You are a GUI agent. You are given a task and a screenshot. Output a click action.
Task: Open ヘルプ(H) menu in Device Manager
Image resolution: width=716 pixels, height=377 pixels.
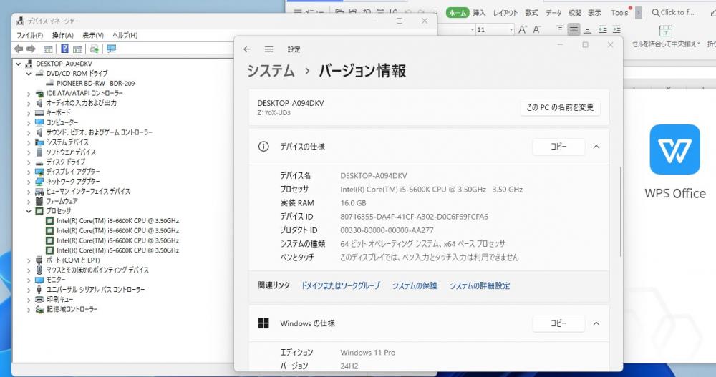click(125, 35)
